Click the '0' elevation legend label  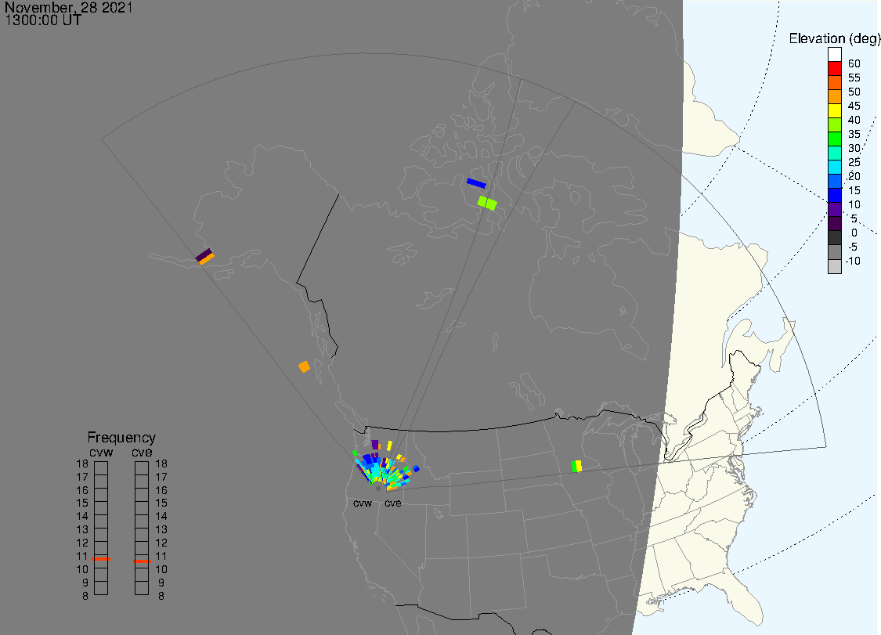854,233
